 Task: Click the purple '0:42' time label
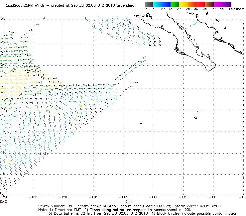pyautogui.click(x=3, y=202)
